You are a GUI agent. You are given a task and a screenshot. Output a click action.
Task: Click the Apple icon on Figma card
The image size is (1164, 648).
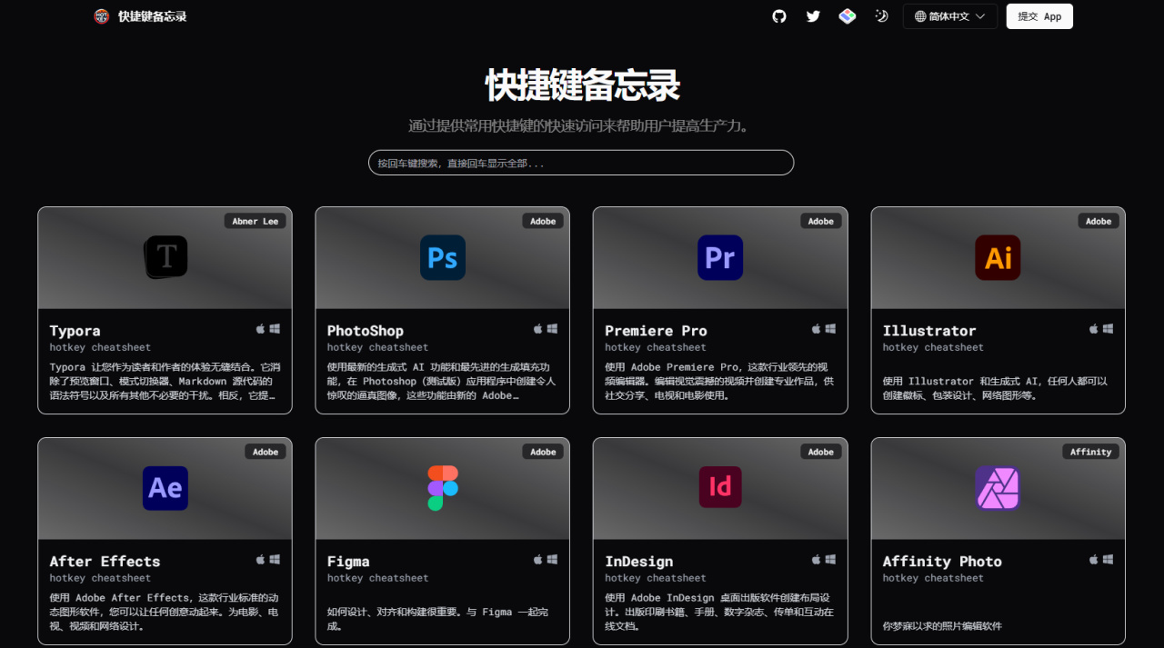pos(538,559)
